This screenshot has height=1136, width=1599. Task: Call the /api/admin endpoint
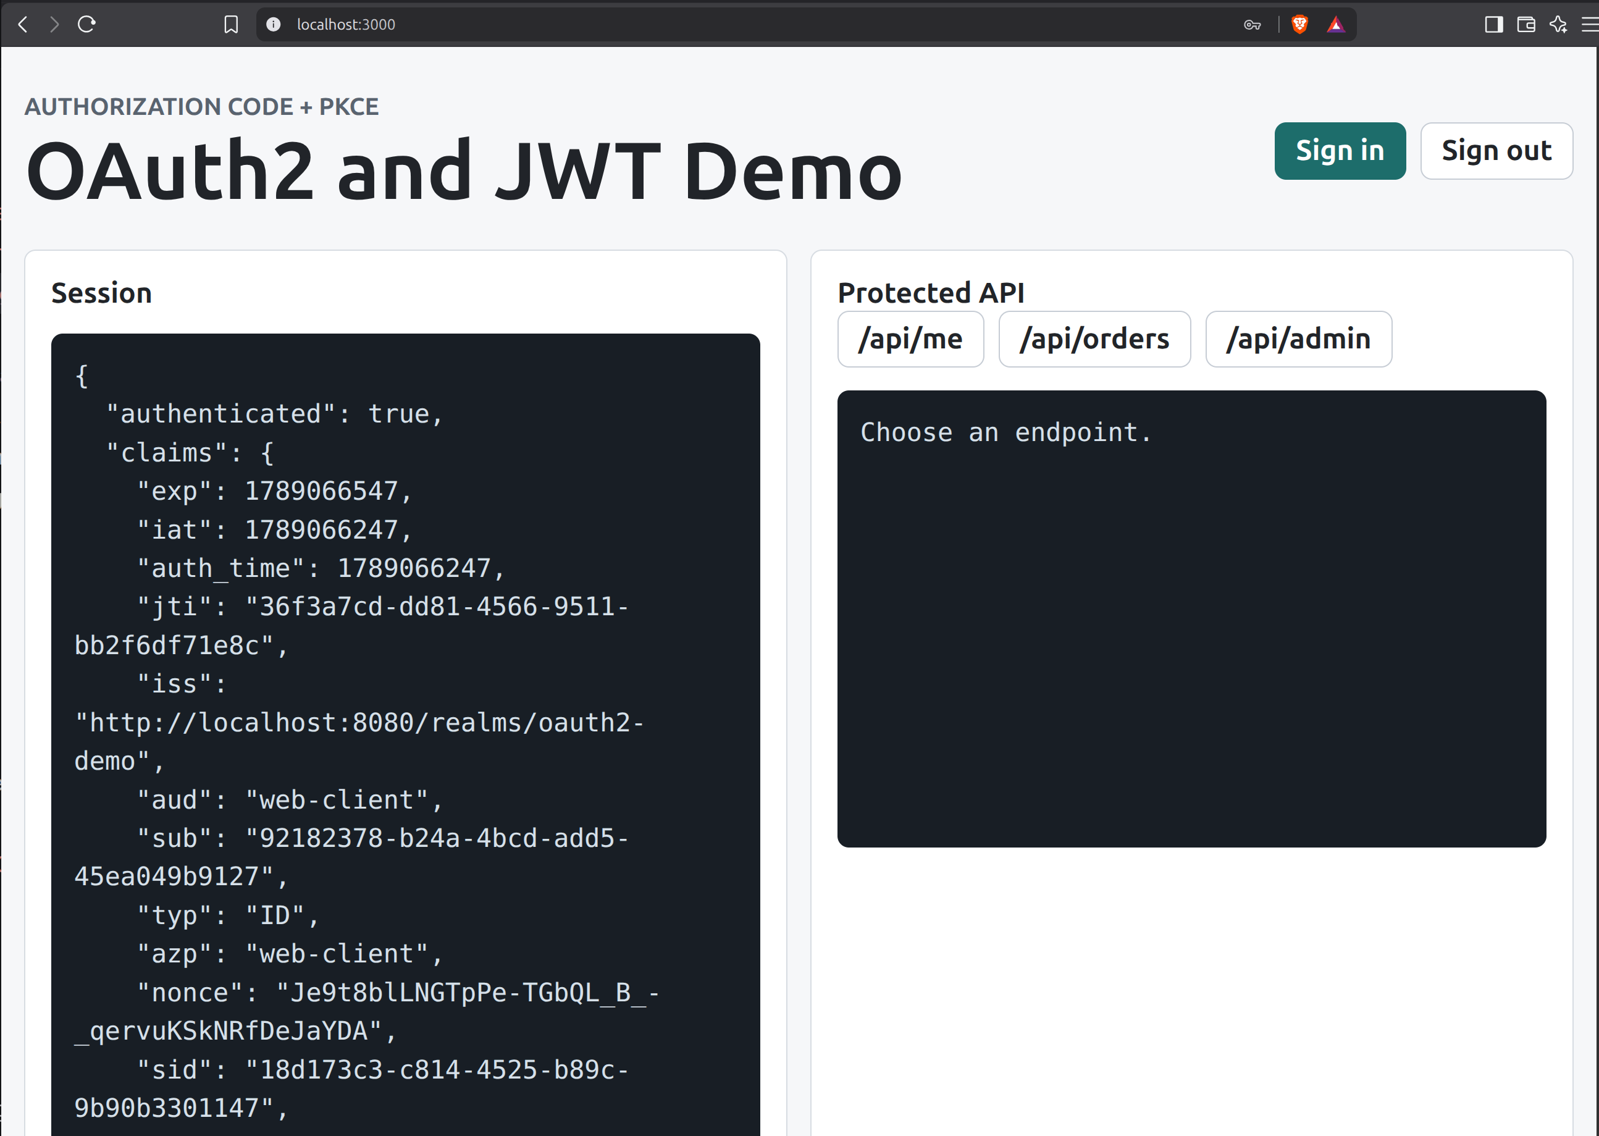click(x=1298, y=339)
